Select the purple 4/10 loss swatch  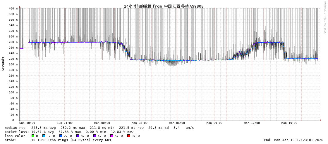[x=95, y=136]
